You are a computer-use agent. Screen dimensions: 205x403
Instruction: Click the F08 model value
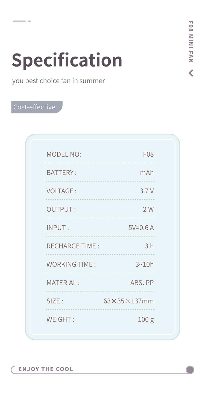click(x=148, y=154)
